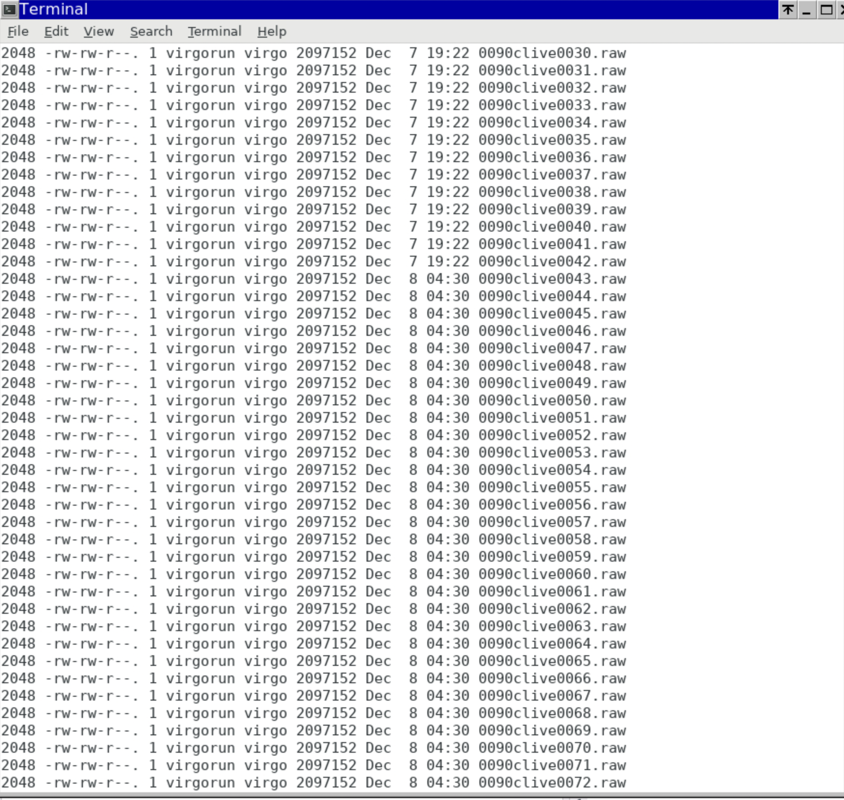Click the up-arrow window button in title bar
844x800 pixels.
click(788, 10)
